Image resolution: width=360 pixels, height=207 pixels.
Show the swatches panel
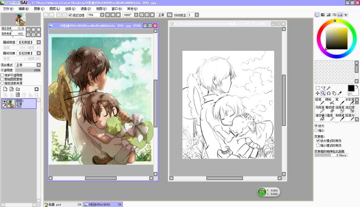340,15
